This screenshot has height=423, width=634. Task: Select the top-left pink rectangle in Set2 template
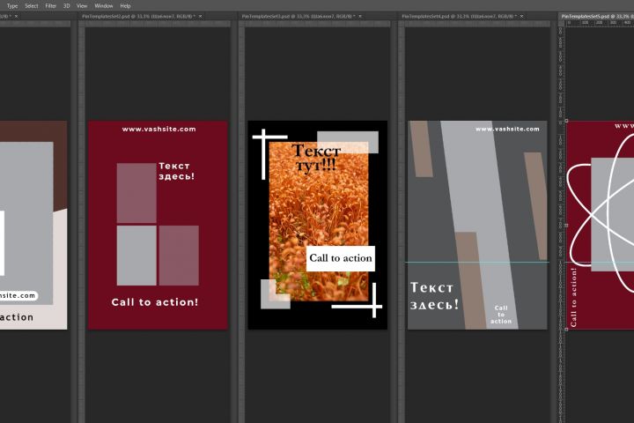(136, 193)
